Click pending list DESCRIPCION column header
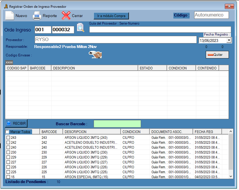The height and width of the screenshot is (190, 239). (x=92, y=132)
